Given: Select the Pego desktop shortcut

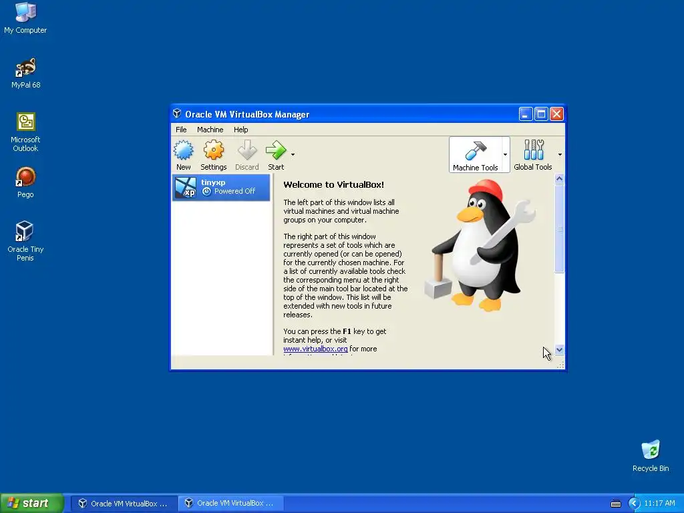Looking at the screenshot, I should point(25,182).
